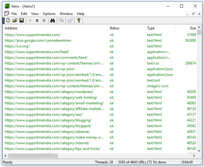Click the Copy toolbar icon

coord(61,21)
